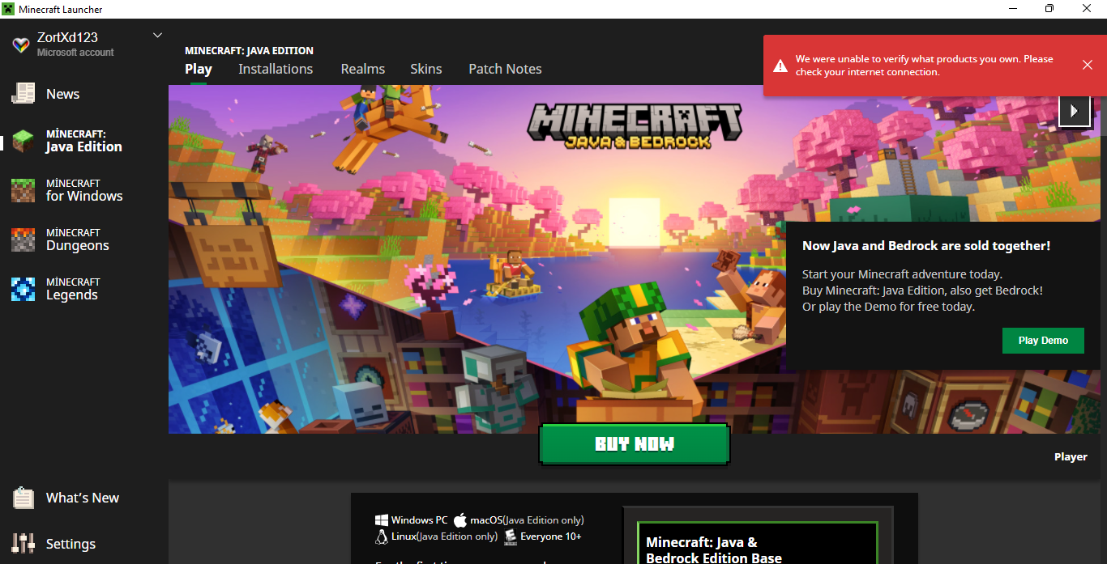Open the Patch Notes tab
This screenshot has width=1107, height=564.
tap(505, 69)
